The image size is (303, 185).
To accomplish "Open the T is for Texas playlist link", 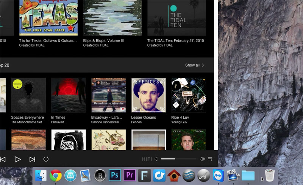I will click(x=48, y=40).
